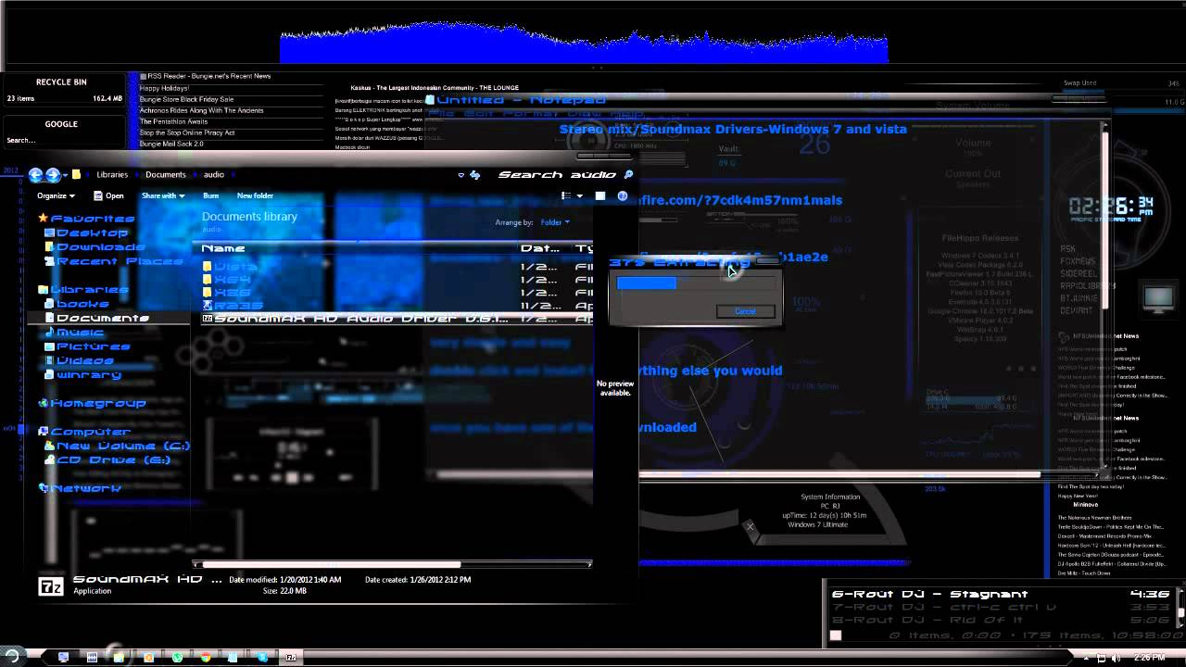Select the Vista folder icon
Screen dimensions: 1186x667
pos(208,267)
